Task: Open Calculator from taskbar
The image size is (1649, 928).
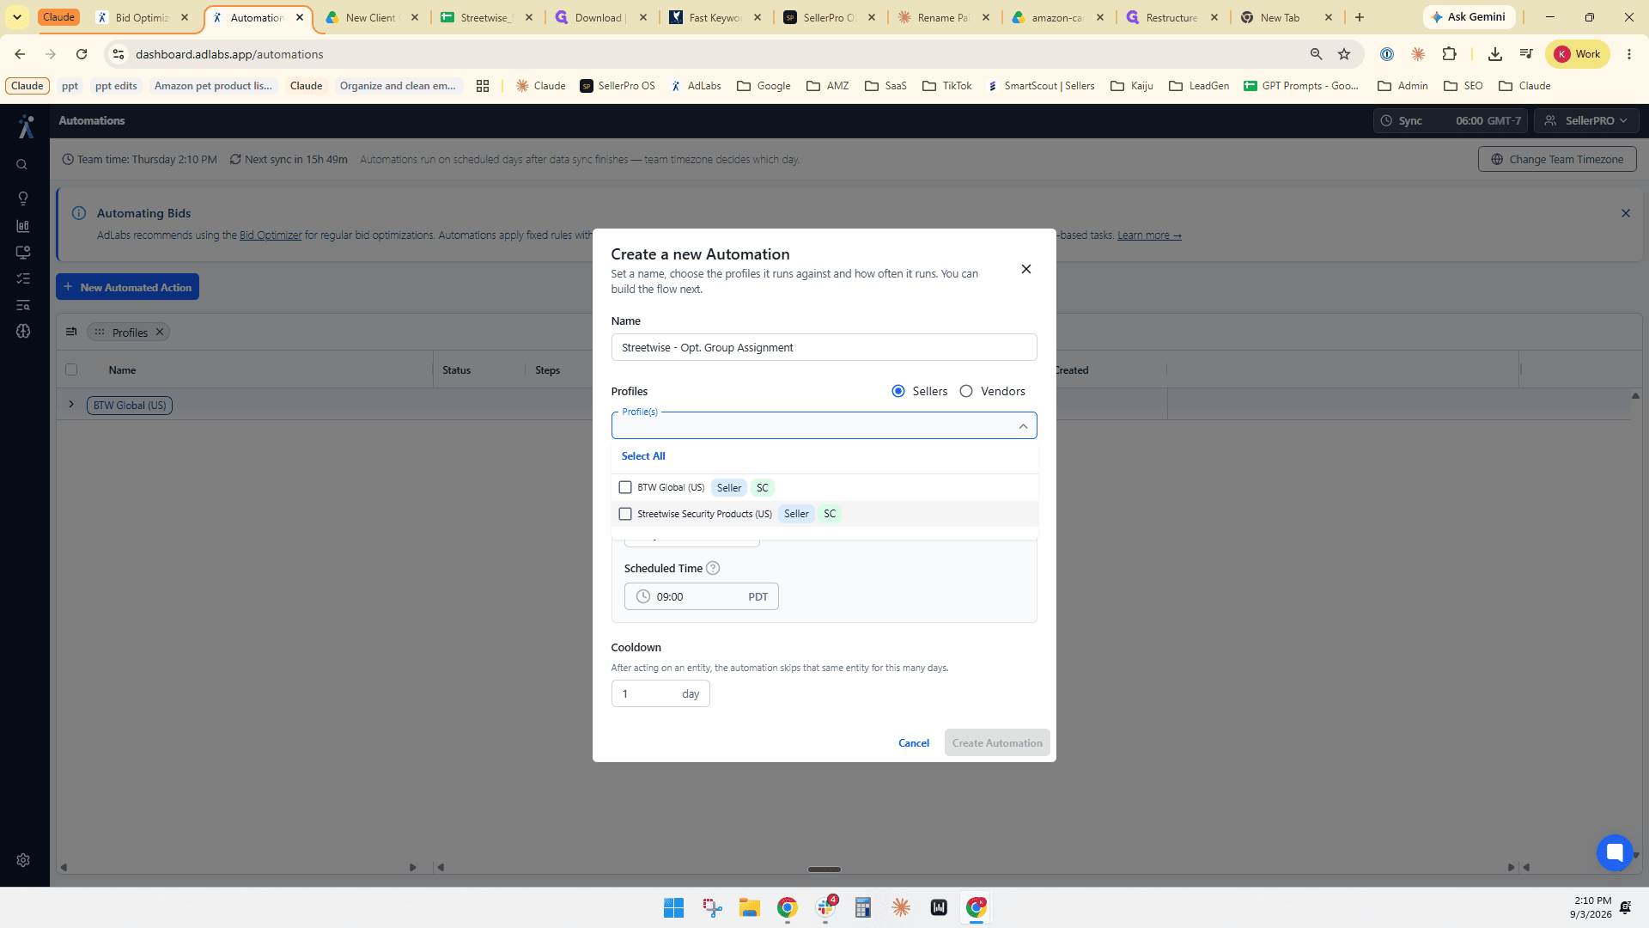Action: coord(863,907)
